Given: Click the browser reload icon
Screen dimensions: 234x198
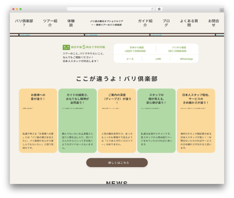Looking at the screenshot, I should pyautogui.click(x=152, y=9).
